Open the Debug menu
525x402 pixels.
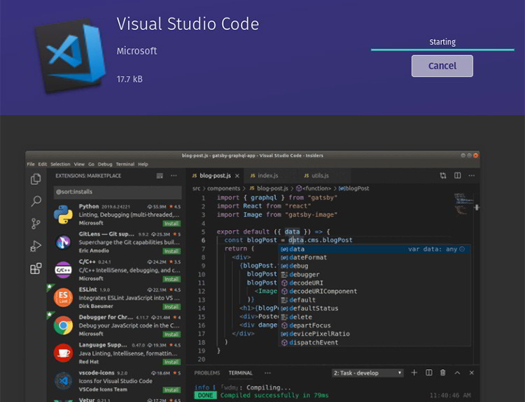click(x=105, y=164)
